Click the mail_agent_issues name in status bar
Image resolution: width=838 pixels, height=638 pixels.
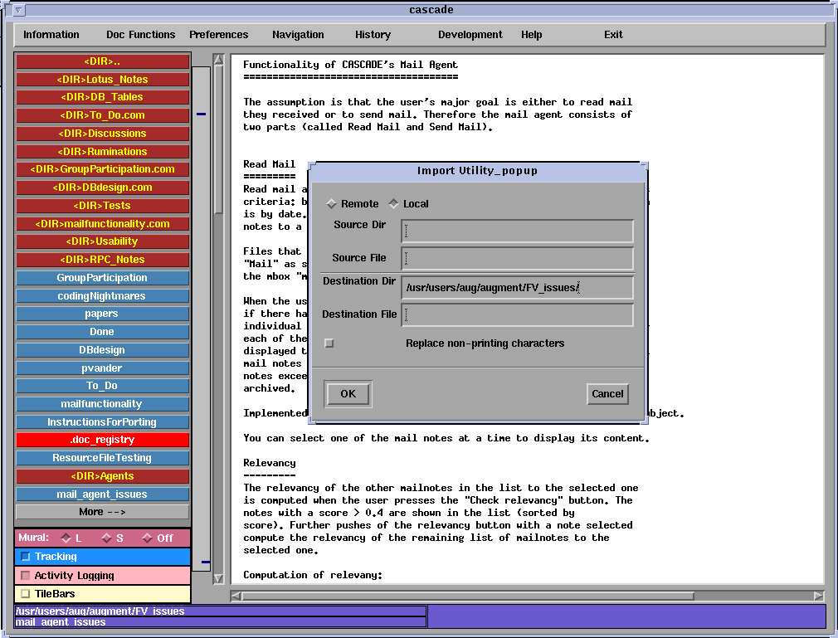[x=61, y=622]
